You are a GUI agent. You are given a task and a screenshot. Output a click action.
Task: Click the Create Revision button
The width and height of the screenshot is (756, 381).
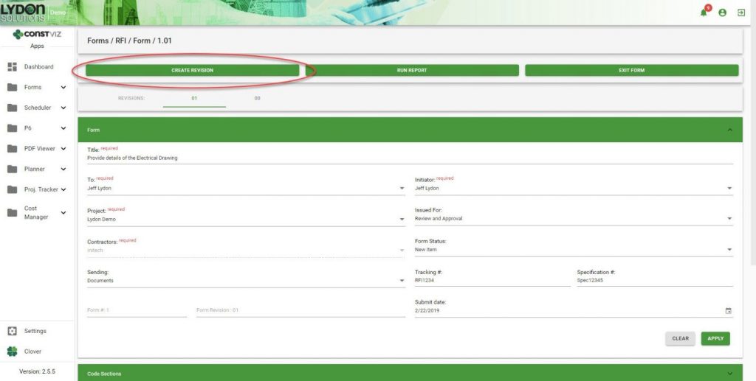(192, 70)
